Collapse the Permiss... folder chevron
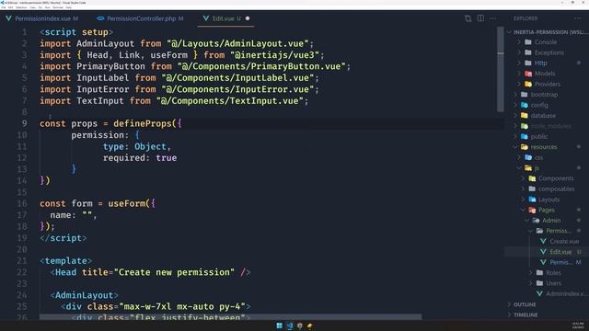589x331 pixels. (x=530, y=231)
